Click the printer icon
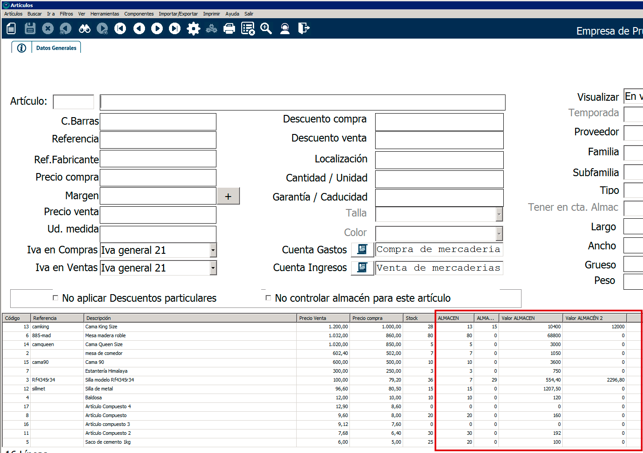This screenshot has height=453, width=643. coord(229,29)
